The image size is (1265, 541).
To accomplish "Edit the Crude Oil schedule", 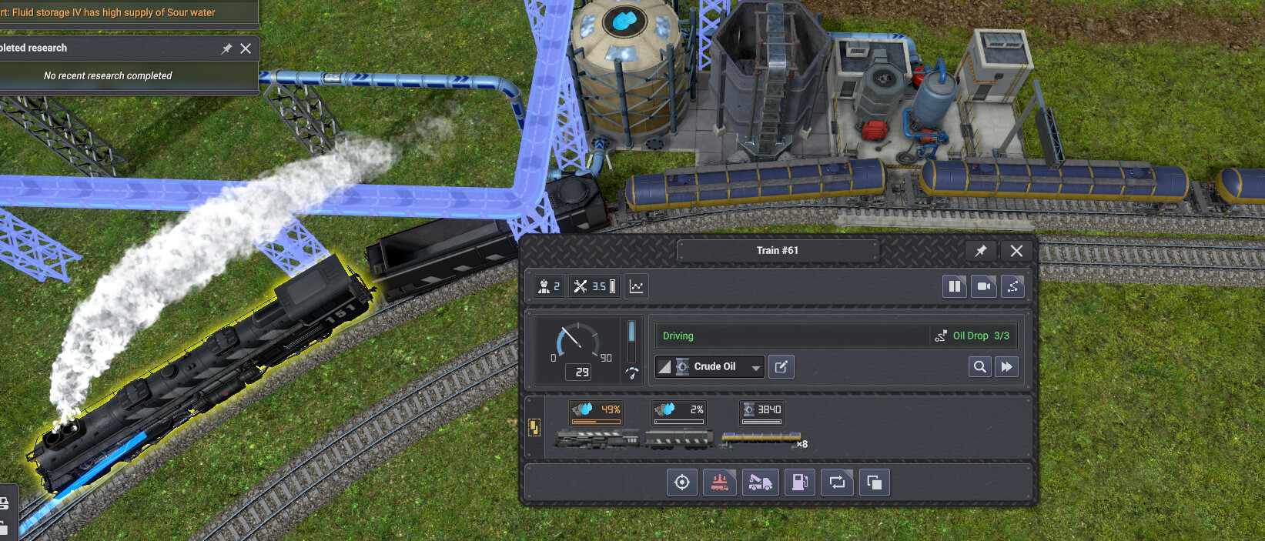I will (781, 367).
